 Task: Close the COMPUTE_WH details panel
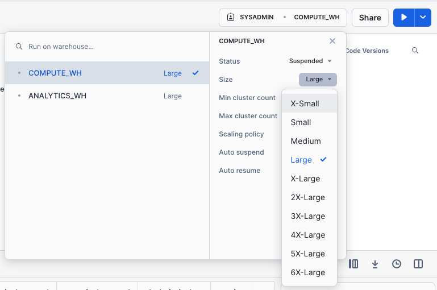[x=332, y=41]
